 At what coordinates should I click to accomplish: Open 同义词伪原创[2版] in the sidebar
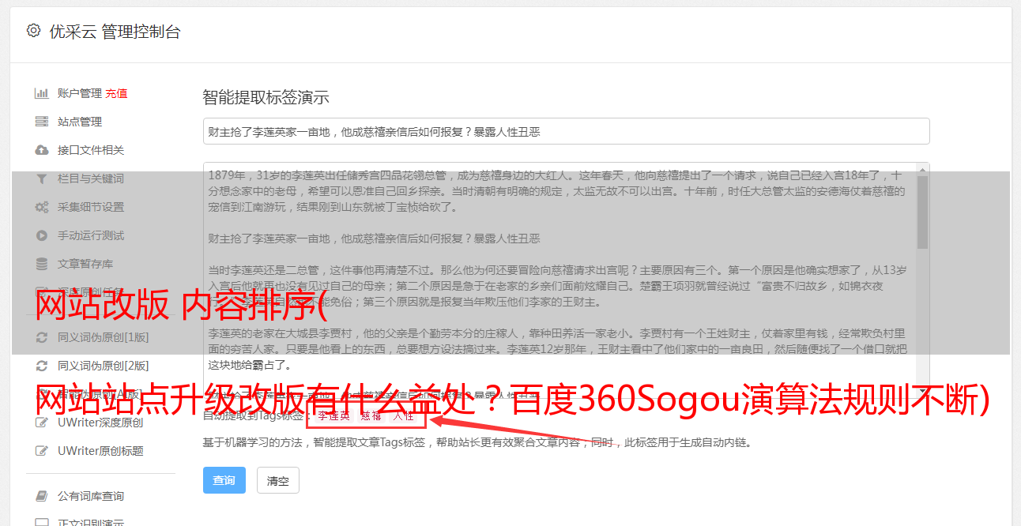tap(103, 366)
